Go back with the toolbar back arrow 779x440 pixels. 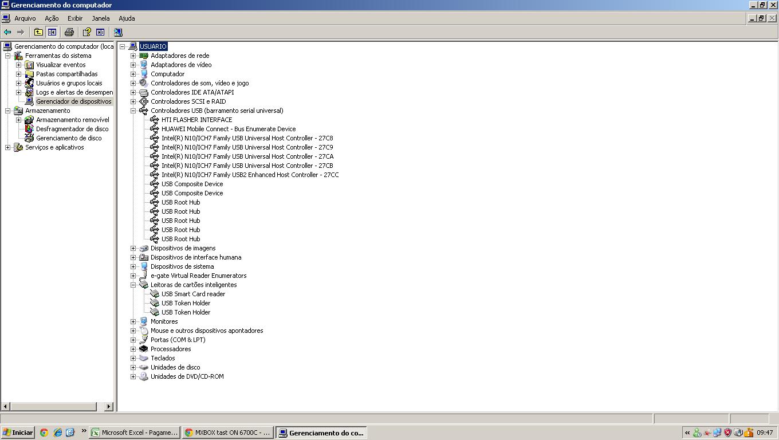pos(7,32)
